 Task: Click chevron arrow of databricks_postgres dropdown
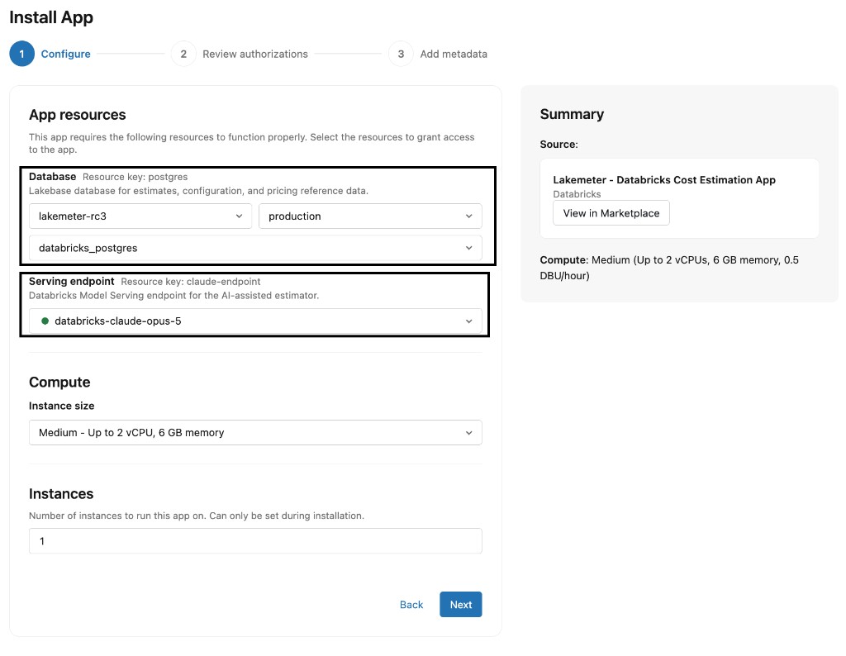tap(469, 248)
